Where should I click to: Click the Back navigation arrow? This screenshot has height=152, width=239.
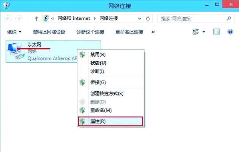coord(8,18)
